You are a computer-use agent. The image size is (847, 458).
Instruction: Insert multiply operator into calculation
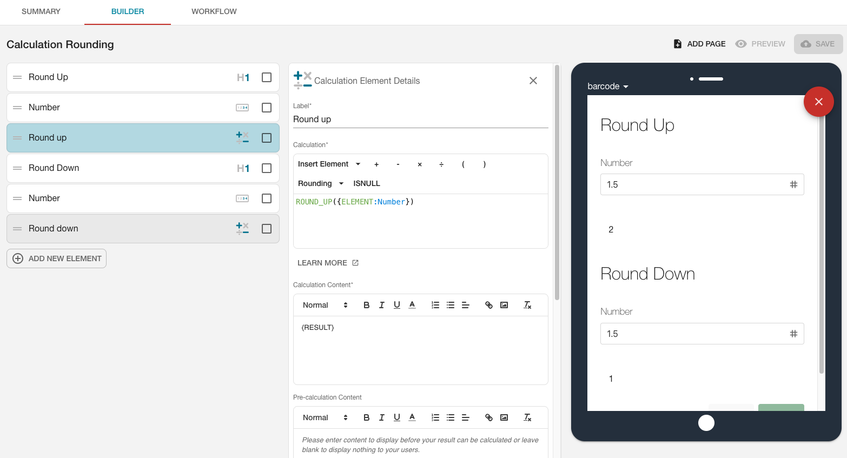(x=420, y=164)
